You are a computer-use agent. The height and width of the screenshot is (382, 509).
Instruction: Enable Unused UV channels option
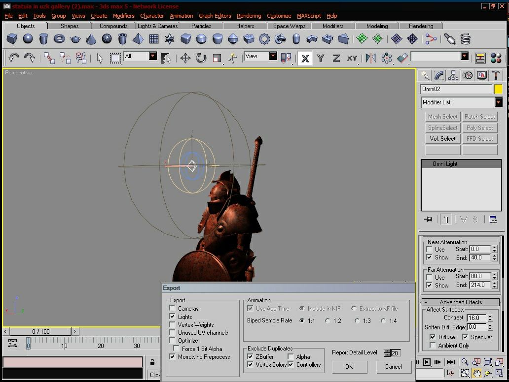click(172, 332)
